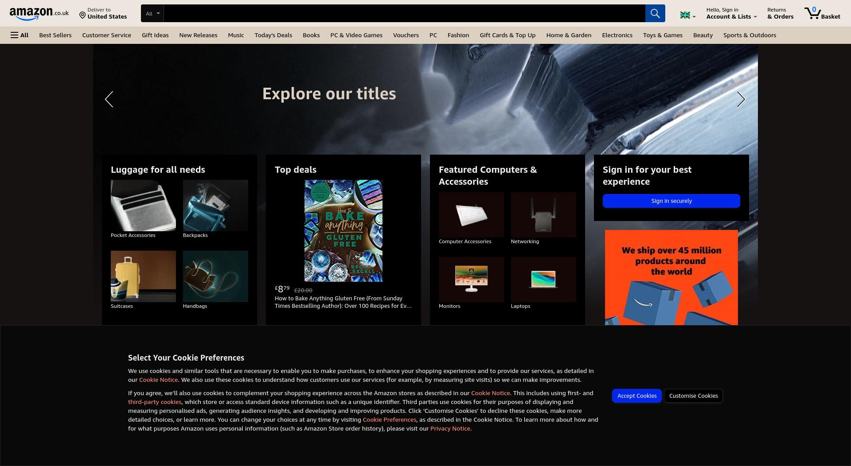Open Pocket Accessories thumbnail
The width and height of the screenshot is (851, 466).
(143, 206)
